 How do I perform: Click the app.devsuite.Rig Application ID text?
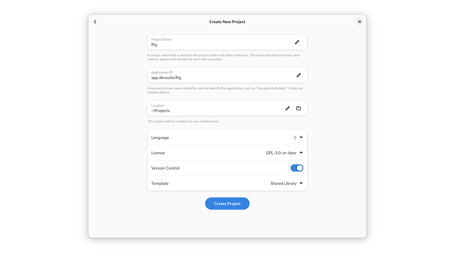166,78
